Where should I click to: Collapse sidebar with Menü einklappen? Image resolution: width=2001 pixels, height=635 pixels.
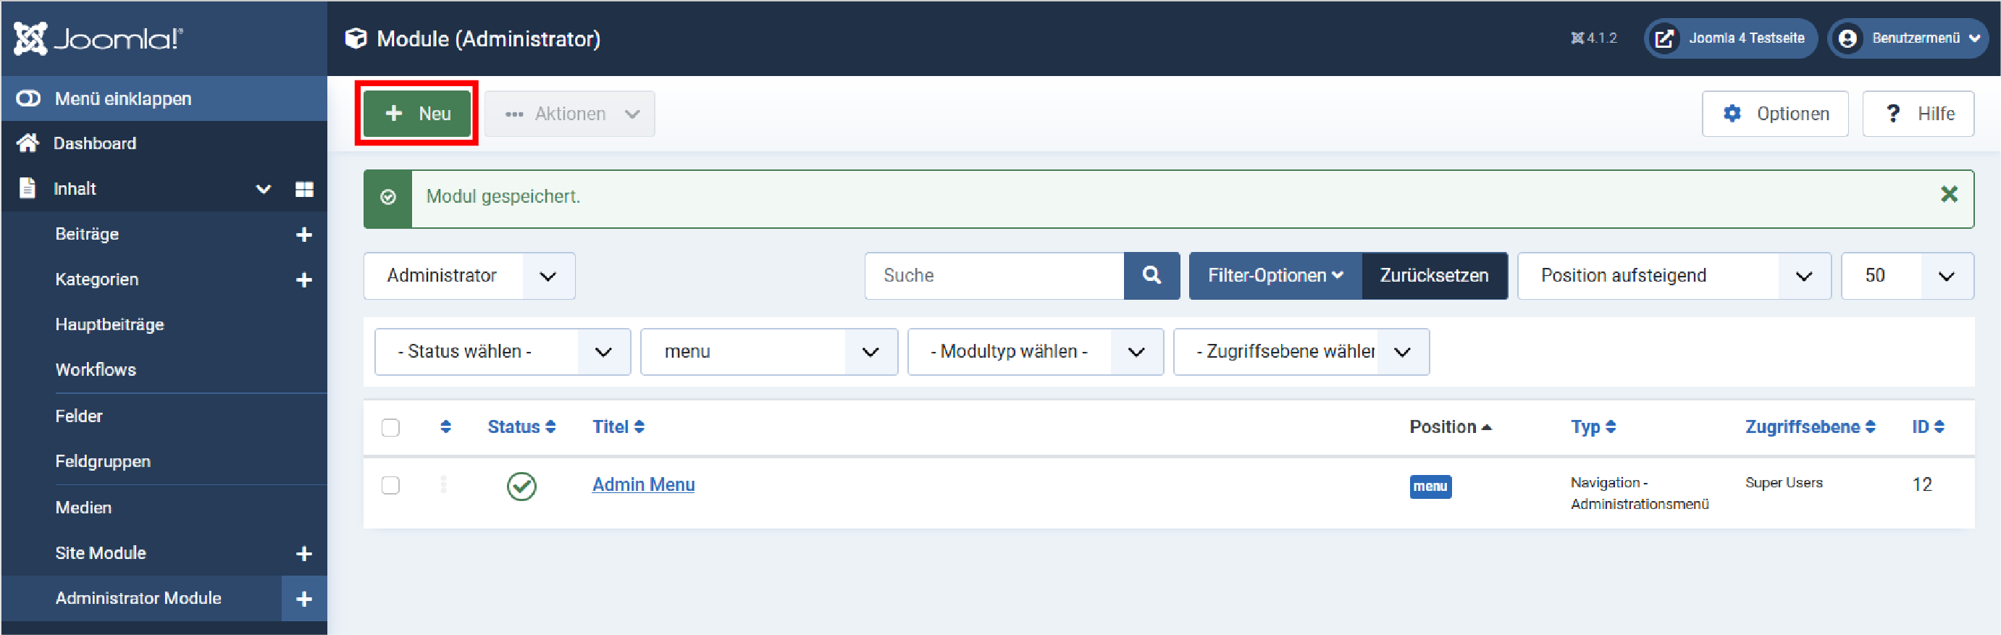(122, 98)
